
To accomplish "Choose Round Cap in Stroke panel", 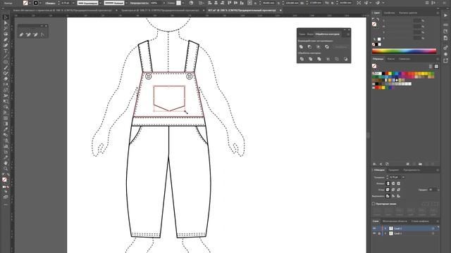I will (x=393, y=183).
